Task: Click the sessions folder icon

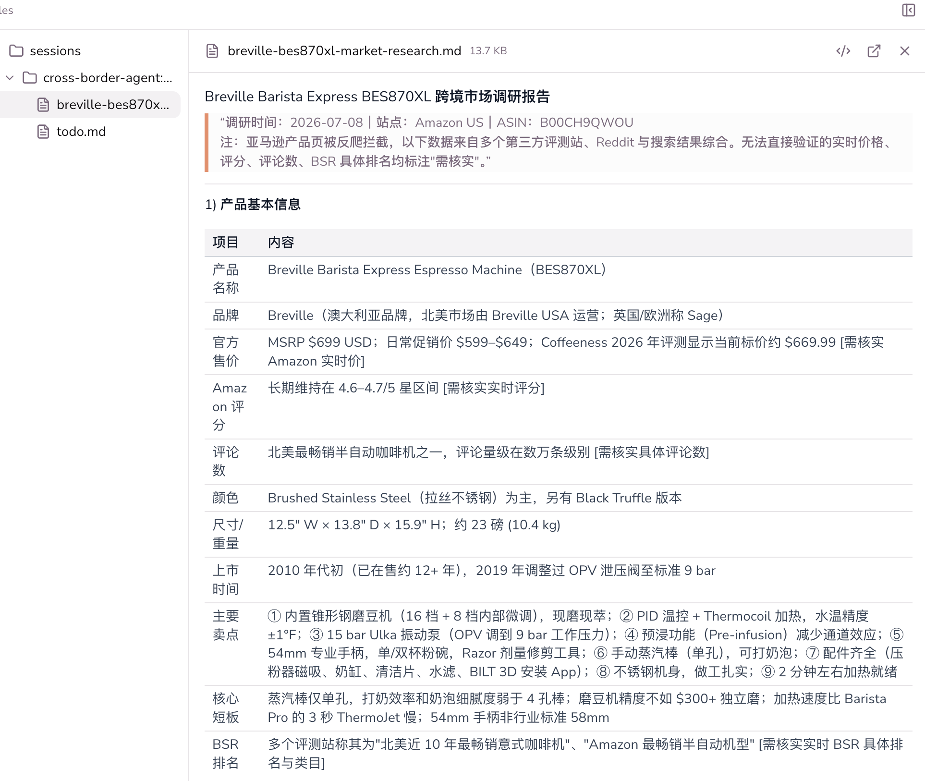Action: (16, 51)
